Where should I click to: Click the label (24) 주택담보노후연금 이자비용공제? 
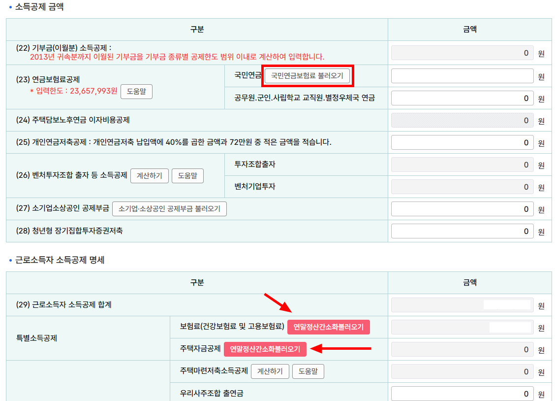coord(73,120)
